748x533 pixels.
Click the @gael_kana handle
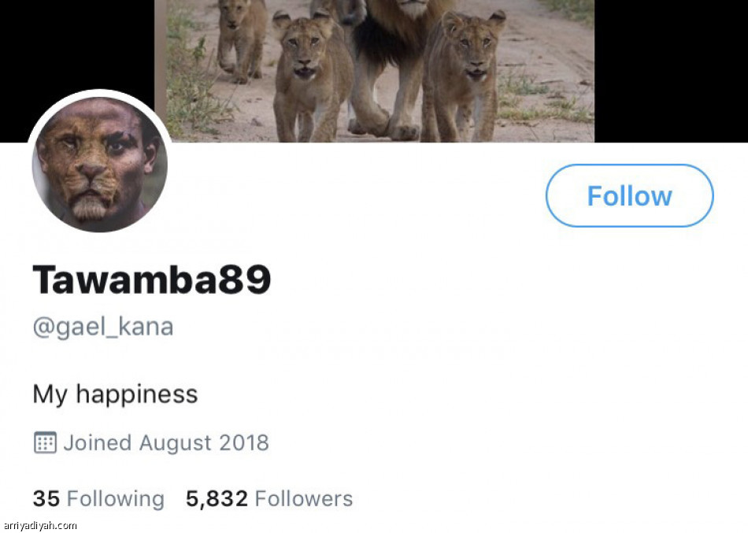coord(102,326)
